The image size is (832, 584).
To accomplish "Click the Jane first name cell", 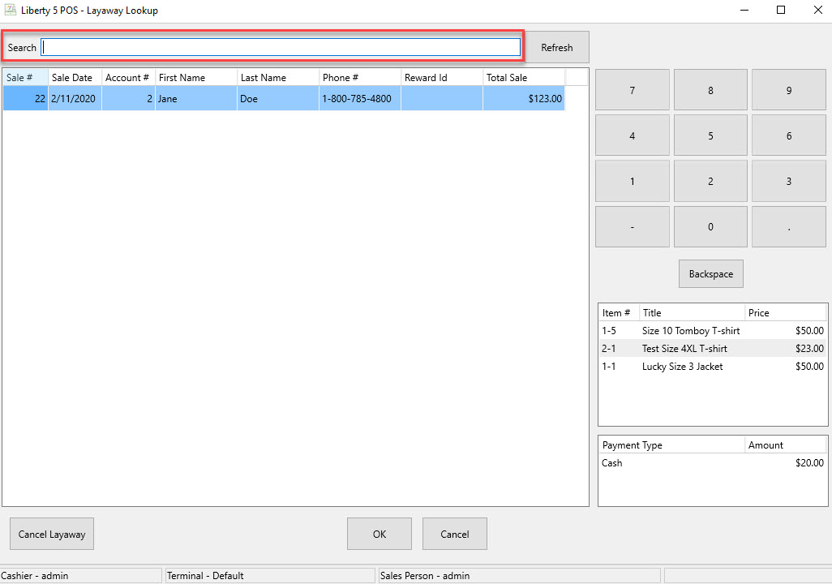I will (196, 99).
